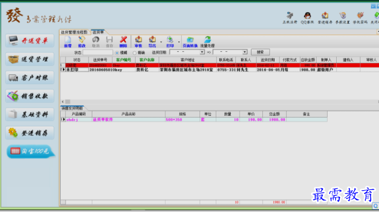
Task: Click the 付款方式 column header
Action: (x=289, y=60)
